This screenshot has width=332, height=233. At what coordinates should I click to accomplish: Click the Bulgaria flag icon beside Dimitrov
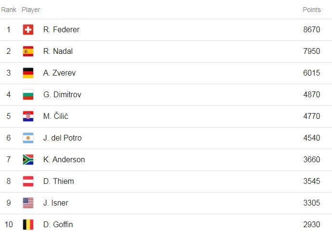tap(28, 94)
